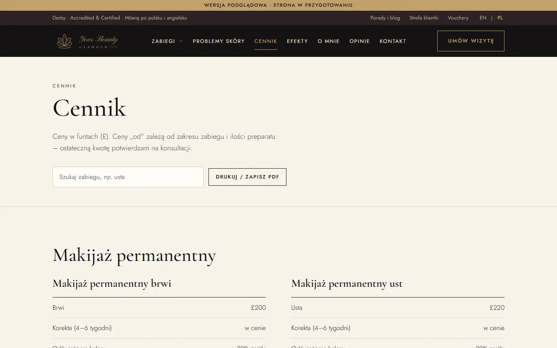The image size is (557, 348).
Task: Select the PL language option
Action: point(500,18)
